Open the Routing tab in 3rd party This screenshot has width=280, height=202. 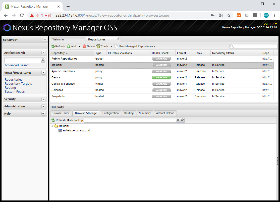tap(129, 113)
